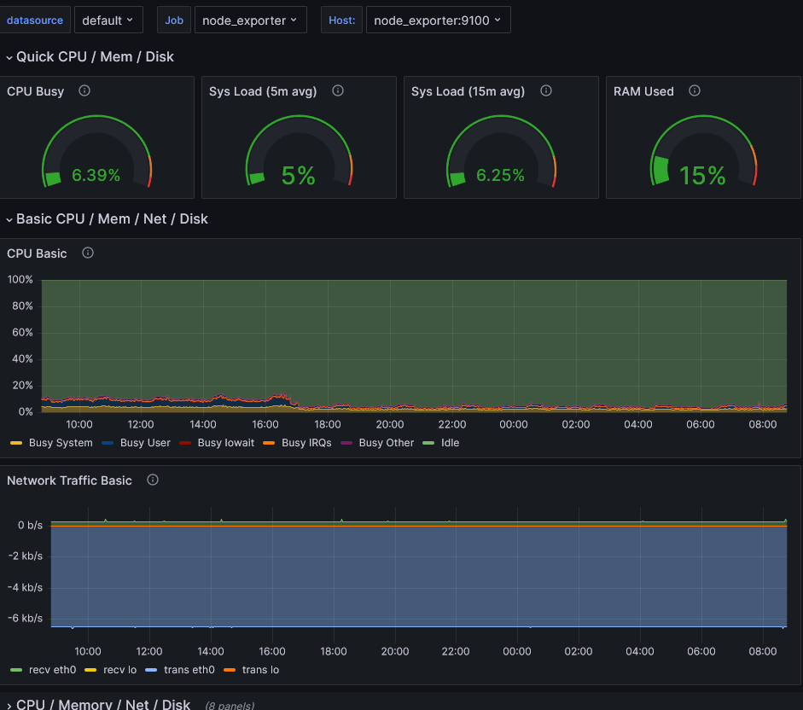Click info icon beside CPU Basic title
This screenshot has height=710, width=803.
[88, 253]
